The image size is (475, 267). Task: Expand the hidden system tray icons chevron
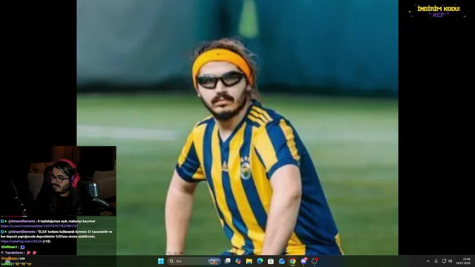(x=428, y=261)
